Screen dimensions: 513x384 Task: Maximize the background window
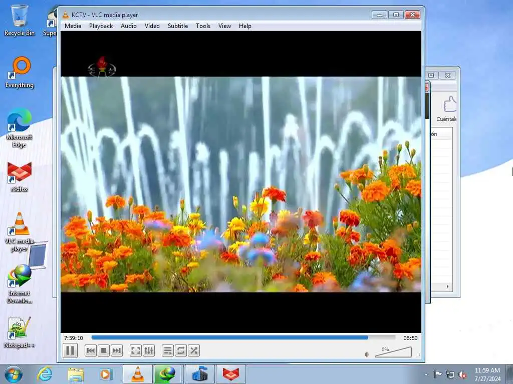pyautogui.click(x=431, y=75)
